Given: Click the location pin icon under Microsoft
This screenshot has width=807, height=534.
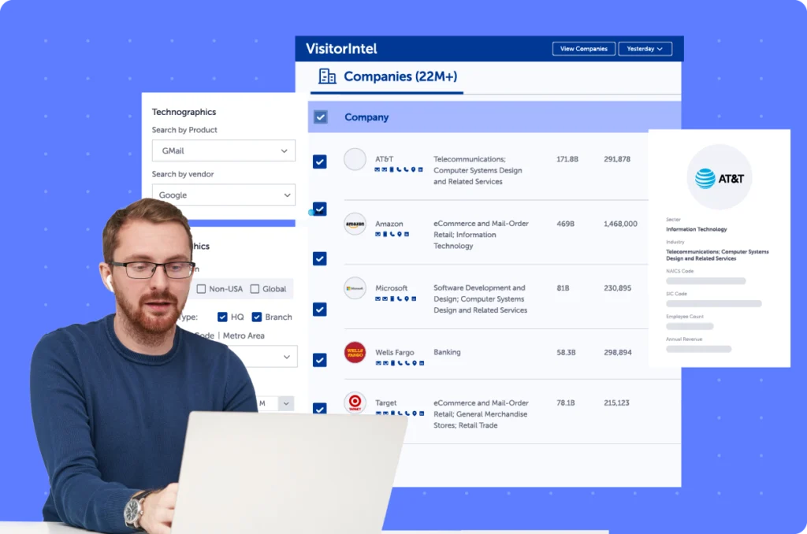Looking at the screenshot, I should point(407,299).
